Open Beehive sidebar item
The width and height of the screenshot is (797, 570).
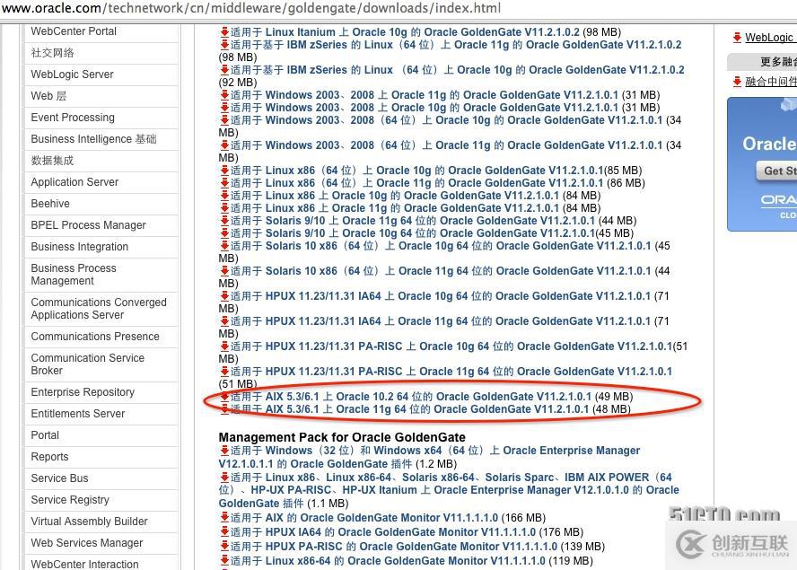50,204
